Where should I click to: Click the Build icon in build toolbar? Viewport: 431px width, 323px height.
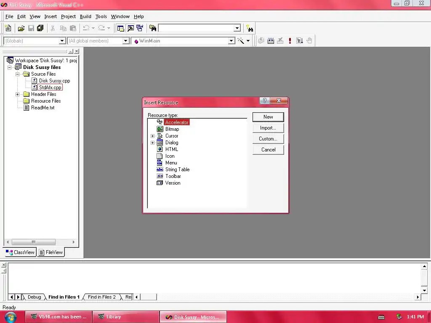271,41
